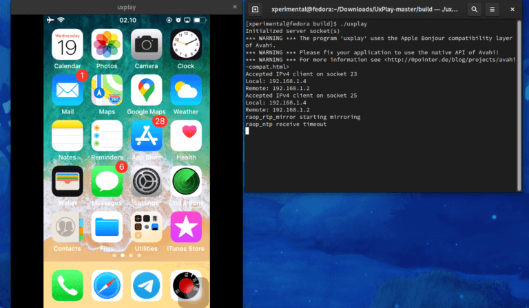Tap the iTunes Store icon
Screen dimensions: 529x308
coord(186,226)
